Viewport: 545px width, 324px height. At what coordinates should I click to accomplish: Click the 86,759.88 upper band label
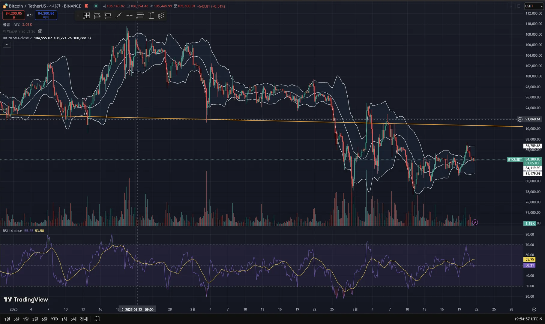point(533,146)
